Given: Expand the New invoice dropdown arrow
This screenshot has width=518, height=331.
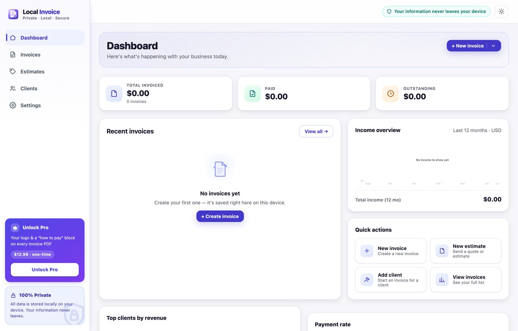Looking at the screenshot, I should (493, 46).
